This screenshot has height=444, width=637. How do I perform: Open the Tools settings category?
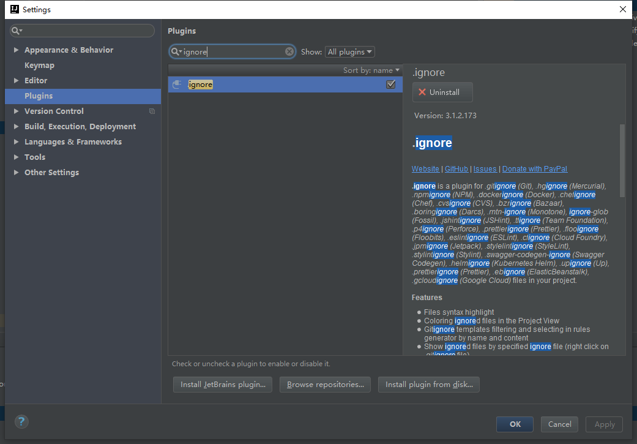[x=35, y=157]
